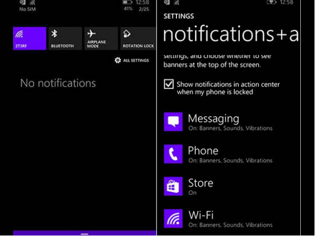This screenshot has width=315, height=236.
Task: Open Wi-Fi notification settings entry
Action: click(x=230, y=218)
